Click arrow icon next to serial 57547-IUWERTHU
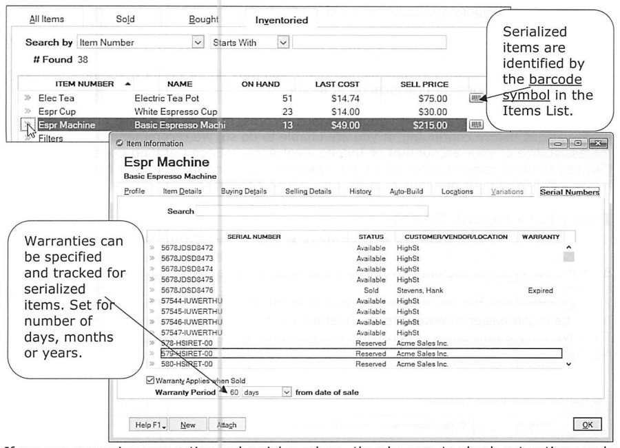 pos(152,332)
